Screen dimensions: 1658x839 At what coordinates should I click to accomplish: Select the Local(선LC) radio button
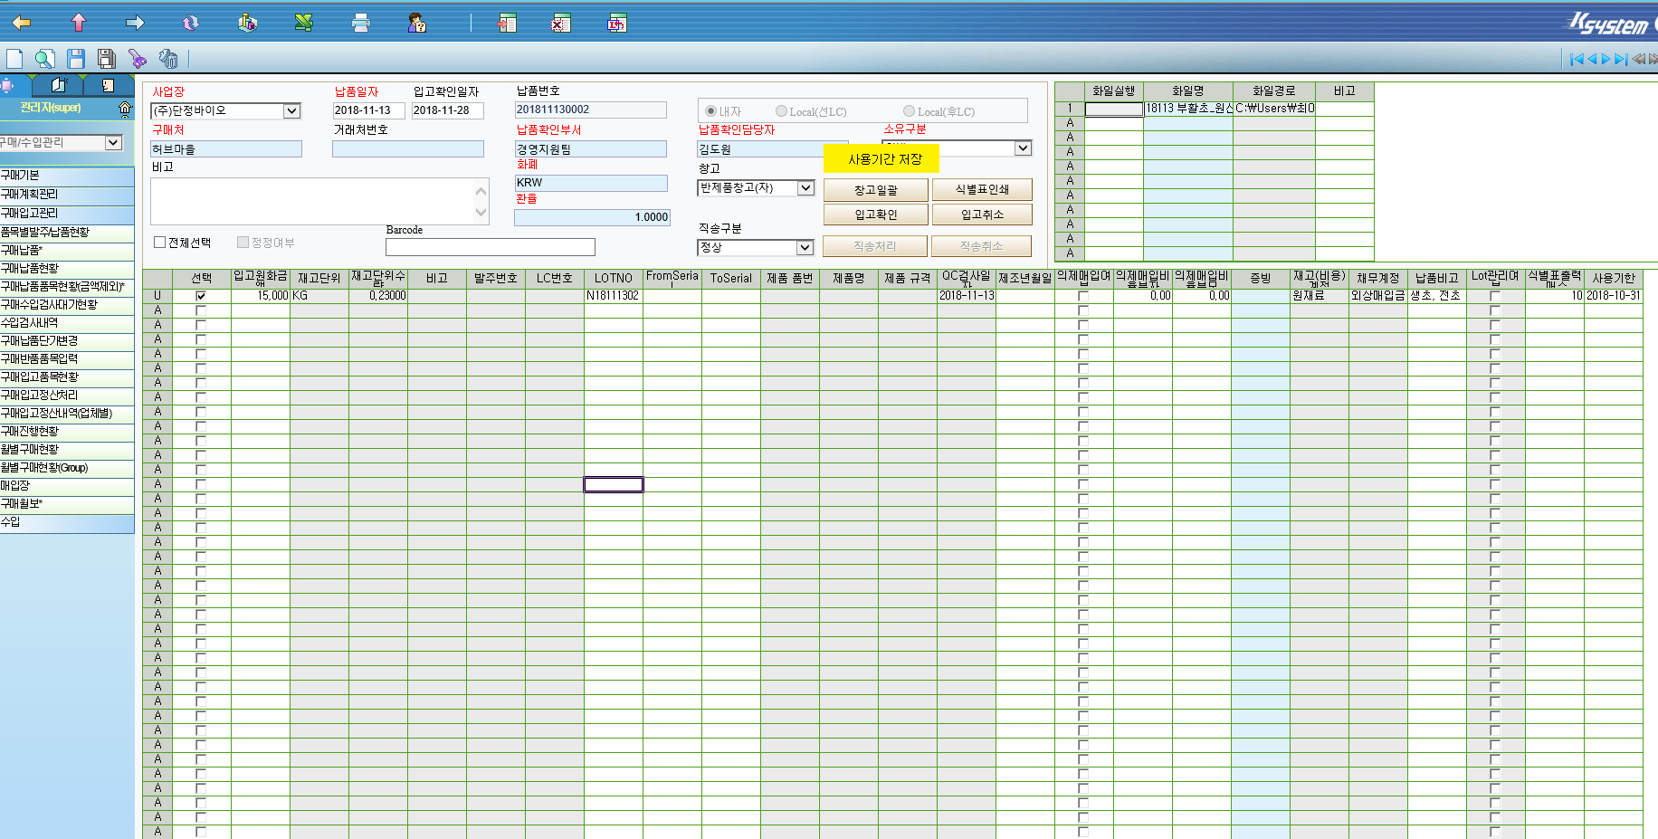point(781,111)
